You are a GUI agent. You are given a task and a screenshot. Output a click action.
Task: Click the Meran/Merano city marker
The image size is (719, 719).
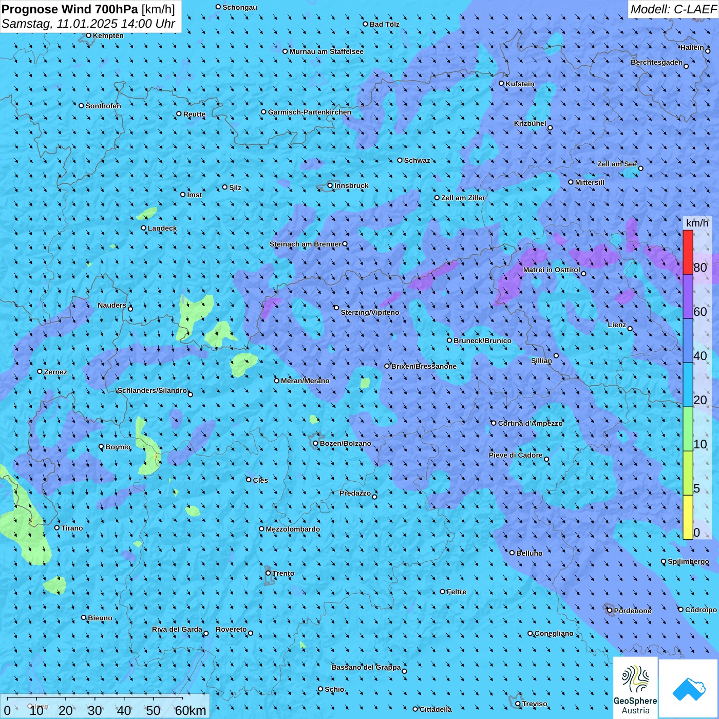tap(277, 381)
